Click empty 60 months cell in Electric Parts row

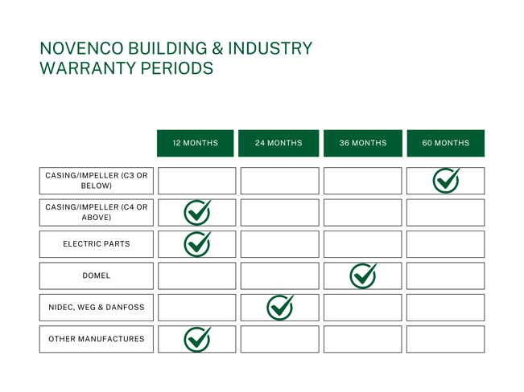pyautogui.click(x=445, y=244)
